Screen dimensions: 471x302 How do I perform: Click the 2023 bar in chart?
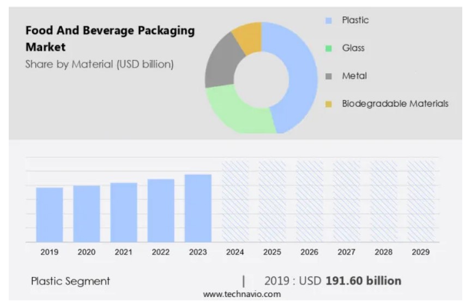[198, 208]
